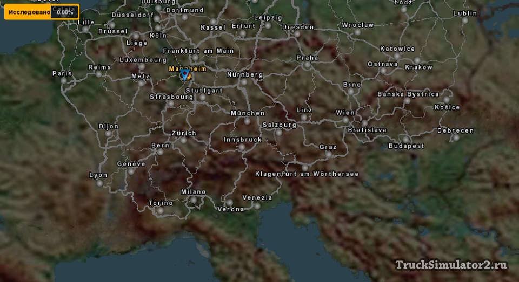Select the Wien city marker
519x282 pixels.
tap(346, 120)
